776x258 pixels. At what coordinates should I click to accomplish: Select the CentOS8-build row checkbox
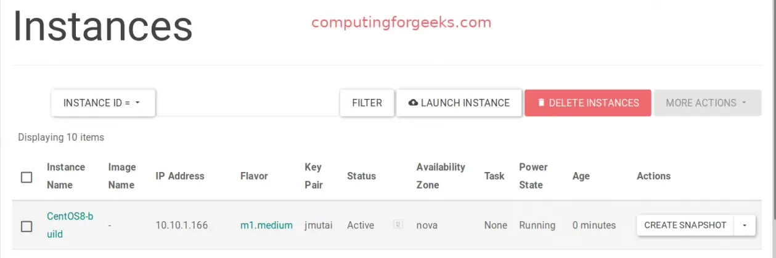(x=27, y=226)
